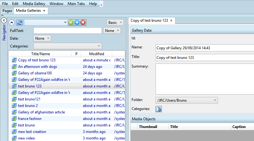The width and height of the screenshot is (254, 141).
Task: Open the Date None dropdown
Action: point(42,38)
